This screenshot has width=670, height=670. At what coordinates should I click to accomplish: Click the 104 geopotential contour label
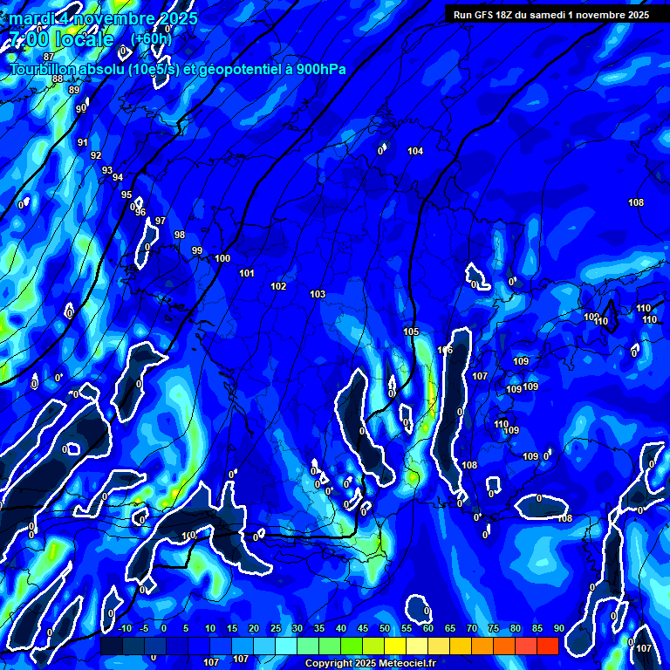(415, 152)
